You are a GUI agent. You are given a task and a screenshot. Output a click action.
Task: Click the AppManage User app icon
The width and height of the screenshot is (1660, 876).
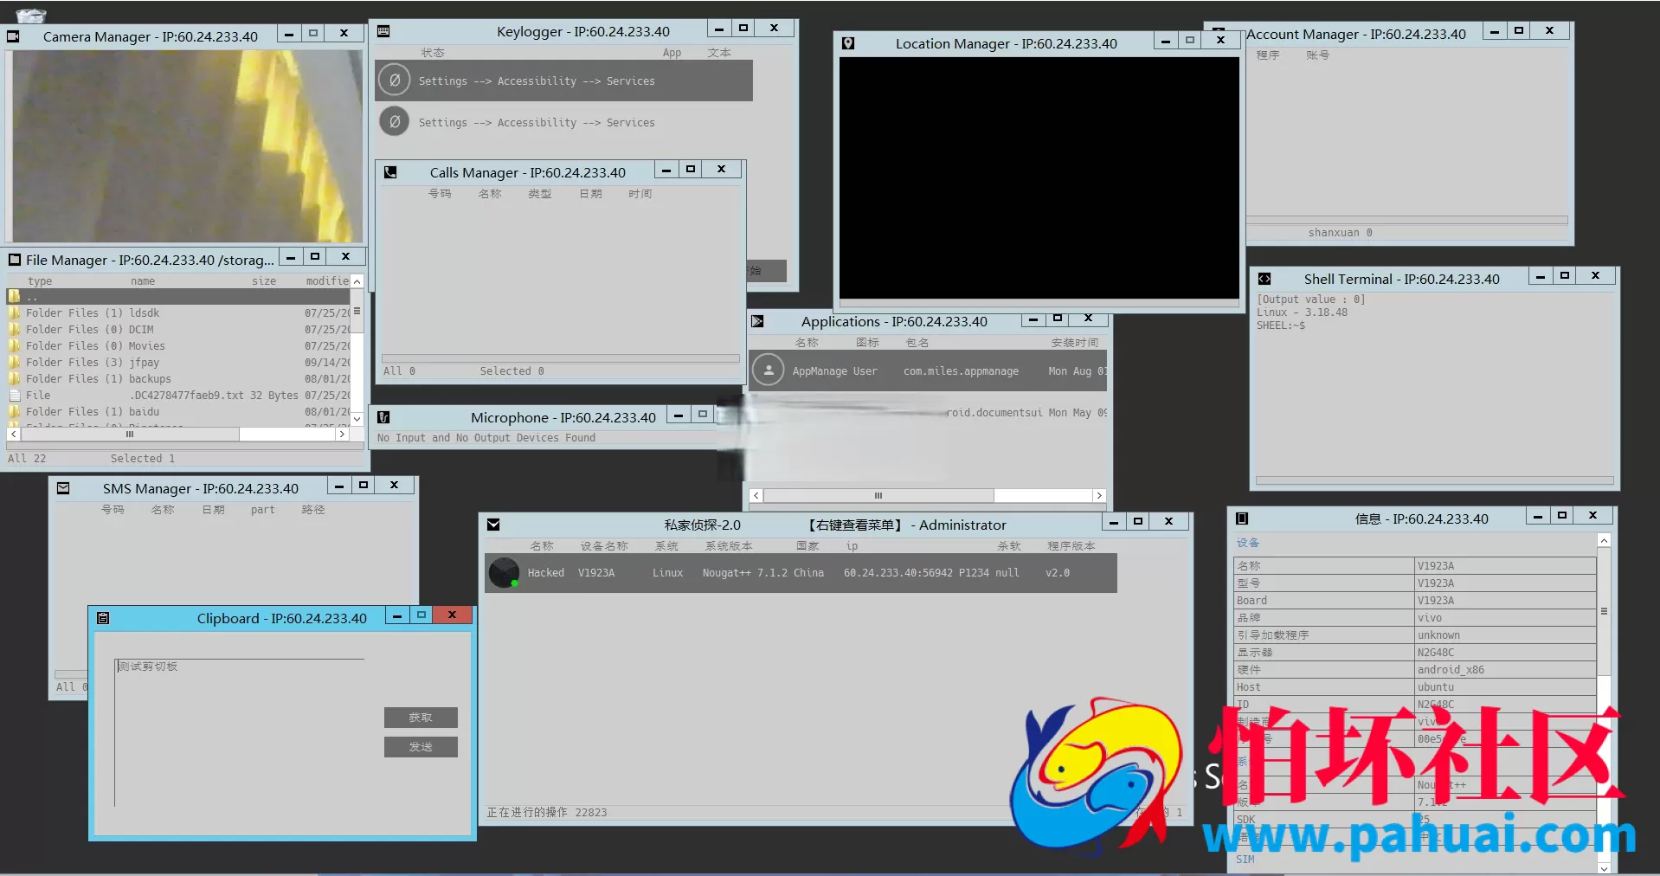(768, 370)
